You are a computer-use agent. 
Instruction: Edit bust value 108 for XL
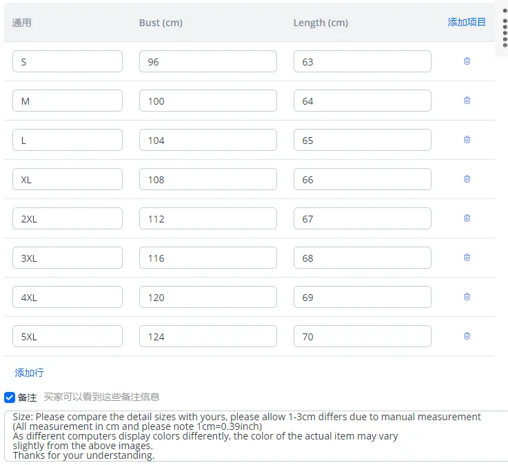[x=208, y=179]
